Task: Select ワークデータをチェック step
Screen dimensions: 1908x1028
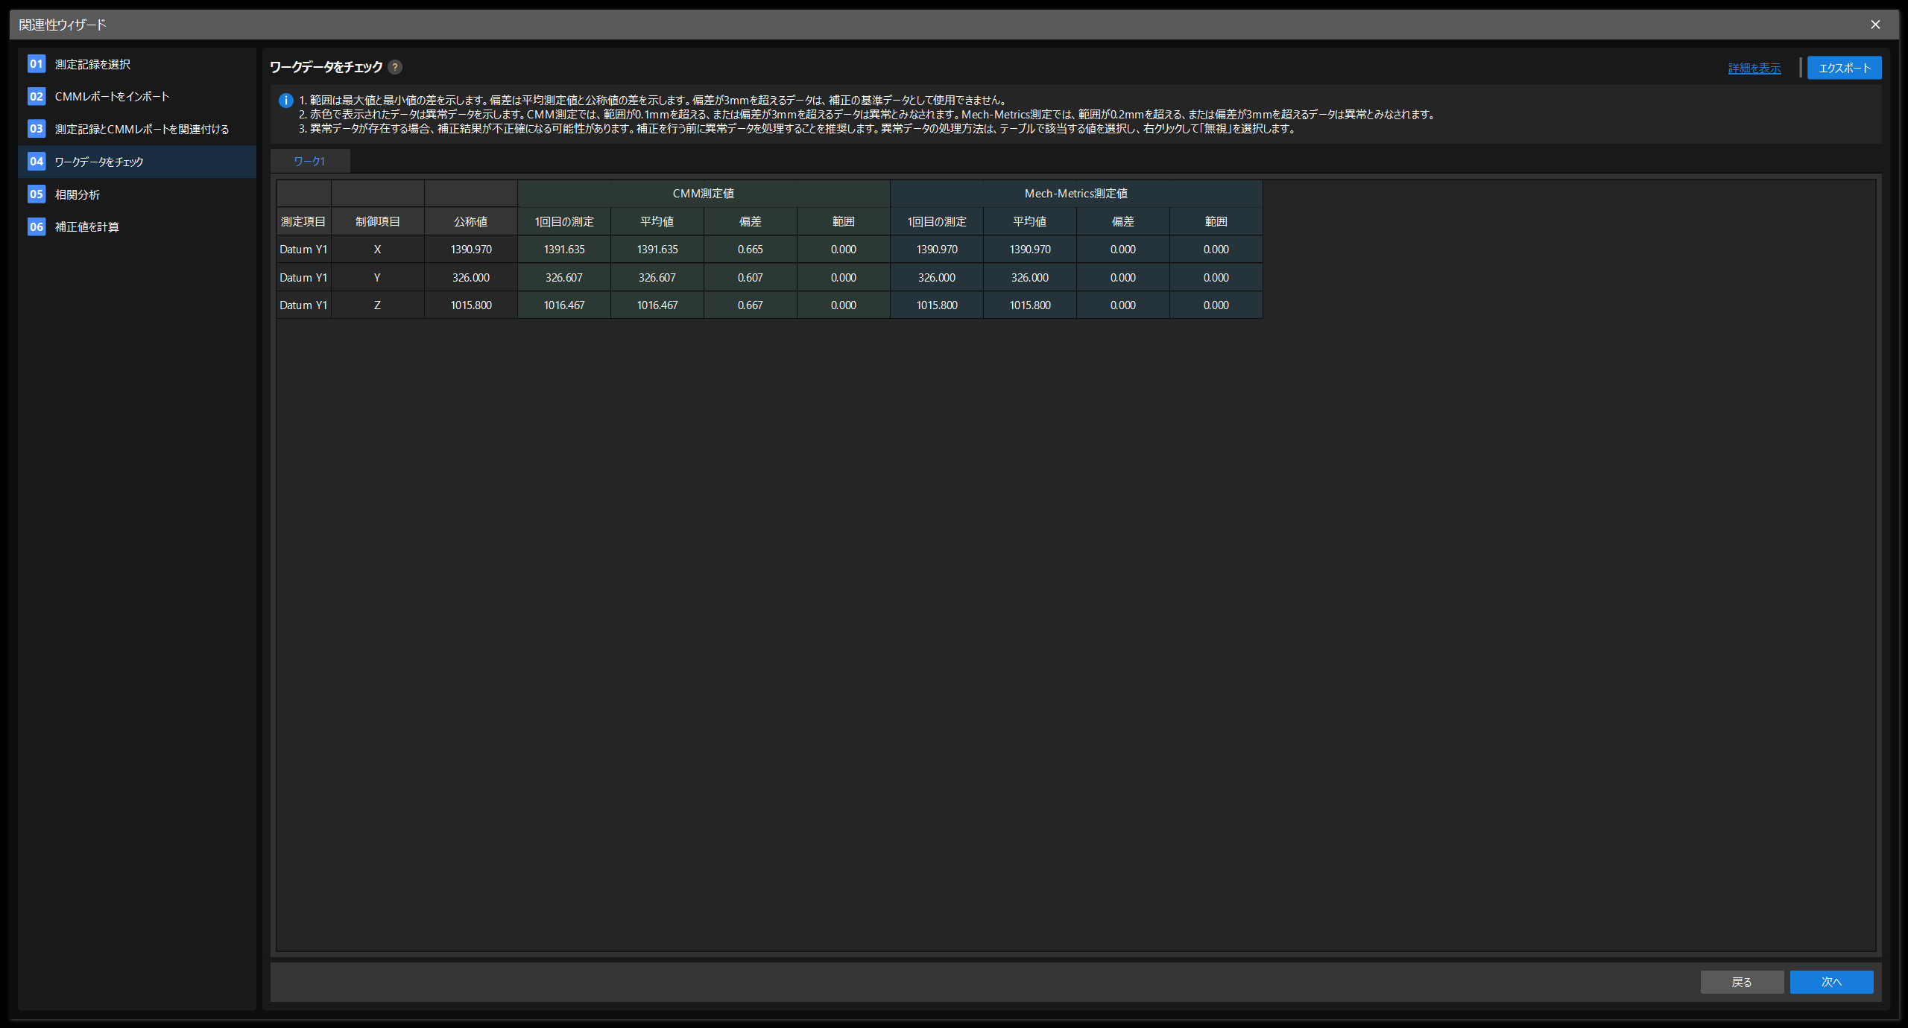Action: [x=137, y=162]
